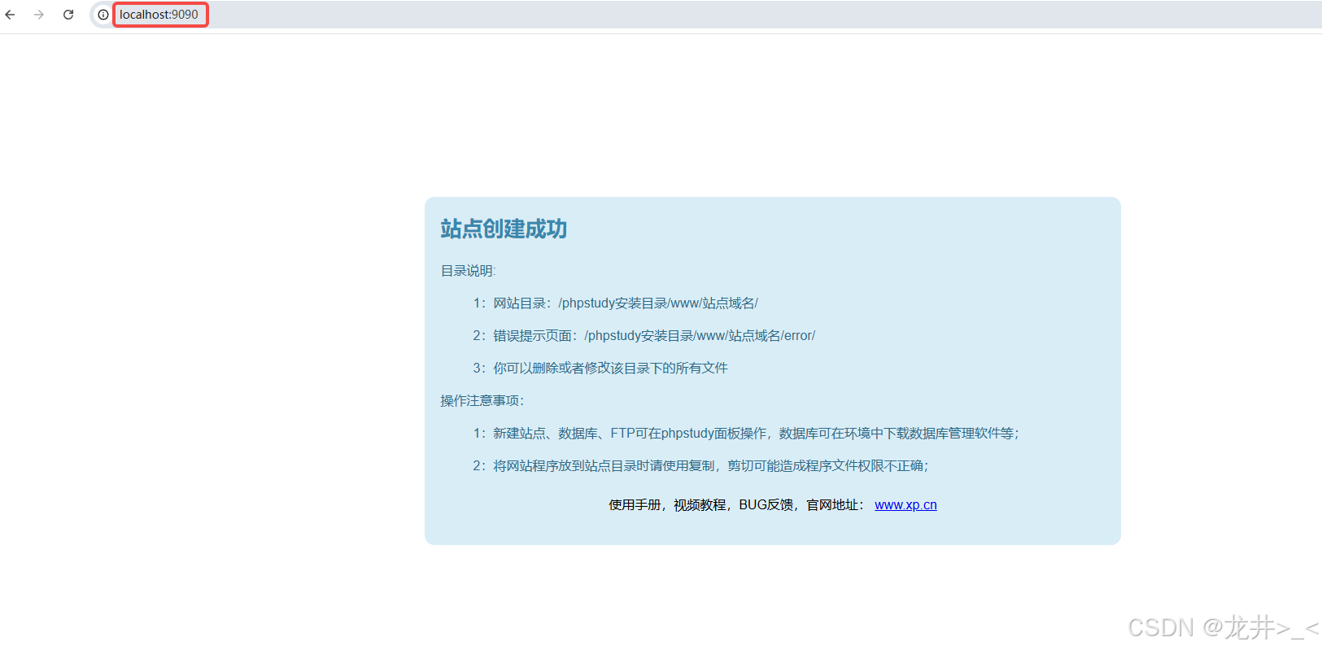Viewport: 1322px width, 650px height.
Task: Click the text 使用手册，视频教程，BUG反馈，官网地址
Action: pos(736,504)
